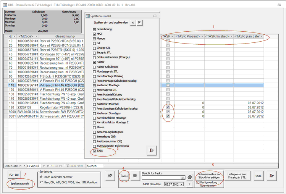Toggle Fertigmeldung übernehmen checkbox

[x=198, y=183]
